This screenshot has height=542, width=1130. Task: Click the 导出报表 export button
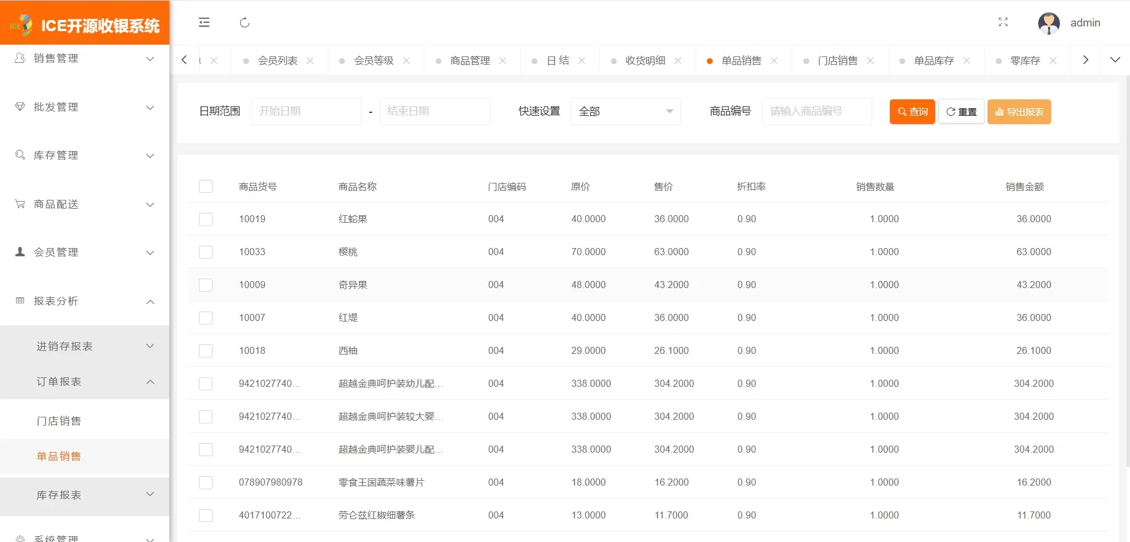[x=1019, y=112]
